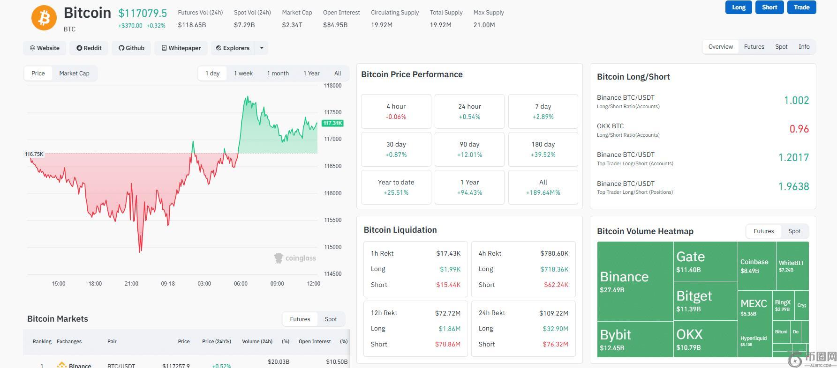The width and height of the screenshot is (837, 368).
Task: Sort markets table by Volume (24h) column
Action: [x=257, y=341]
